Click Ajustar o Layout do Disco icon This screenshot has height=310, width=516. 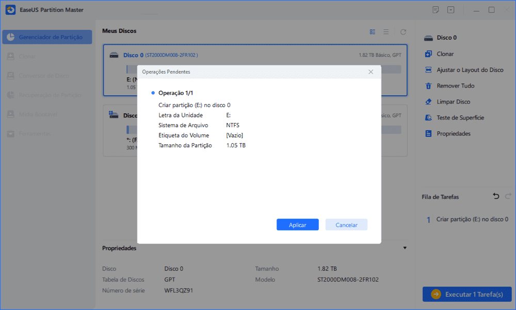(428, 70)
